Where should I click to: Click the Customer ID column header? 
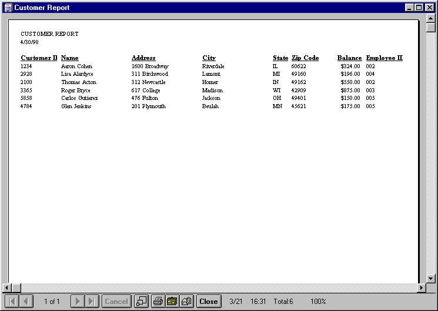pyautogui.click(x=39, y=58)
